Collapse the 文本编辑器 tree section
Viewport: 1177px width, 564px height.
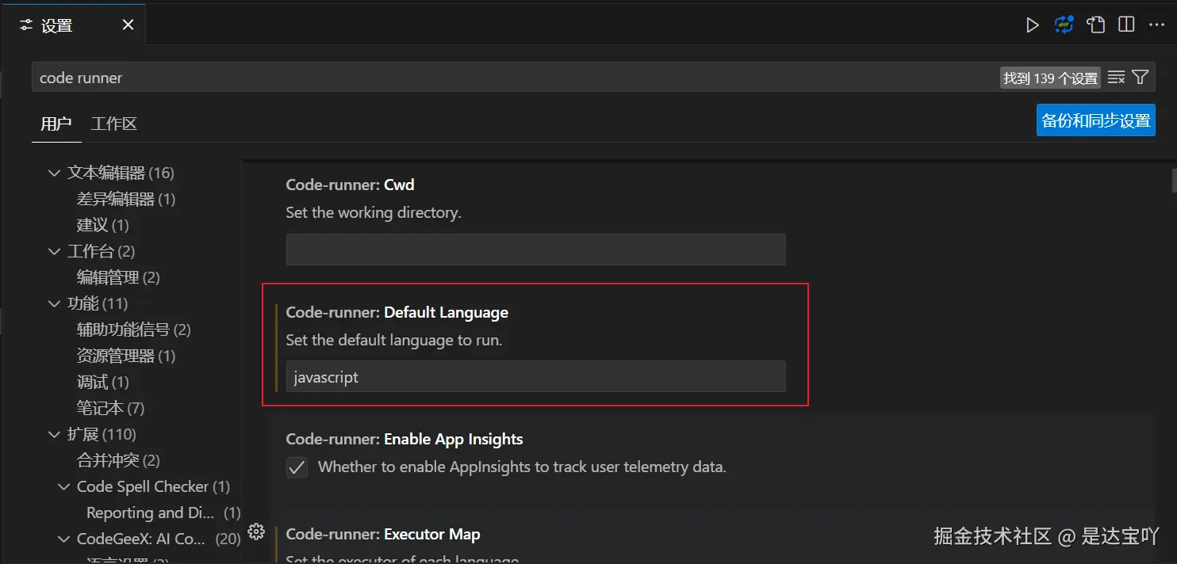(x=54, y=172)
